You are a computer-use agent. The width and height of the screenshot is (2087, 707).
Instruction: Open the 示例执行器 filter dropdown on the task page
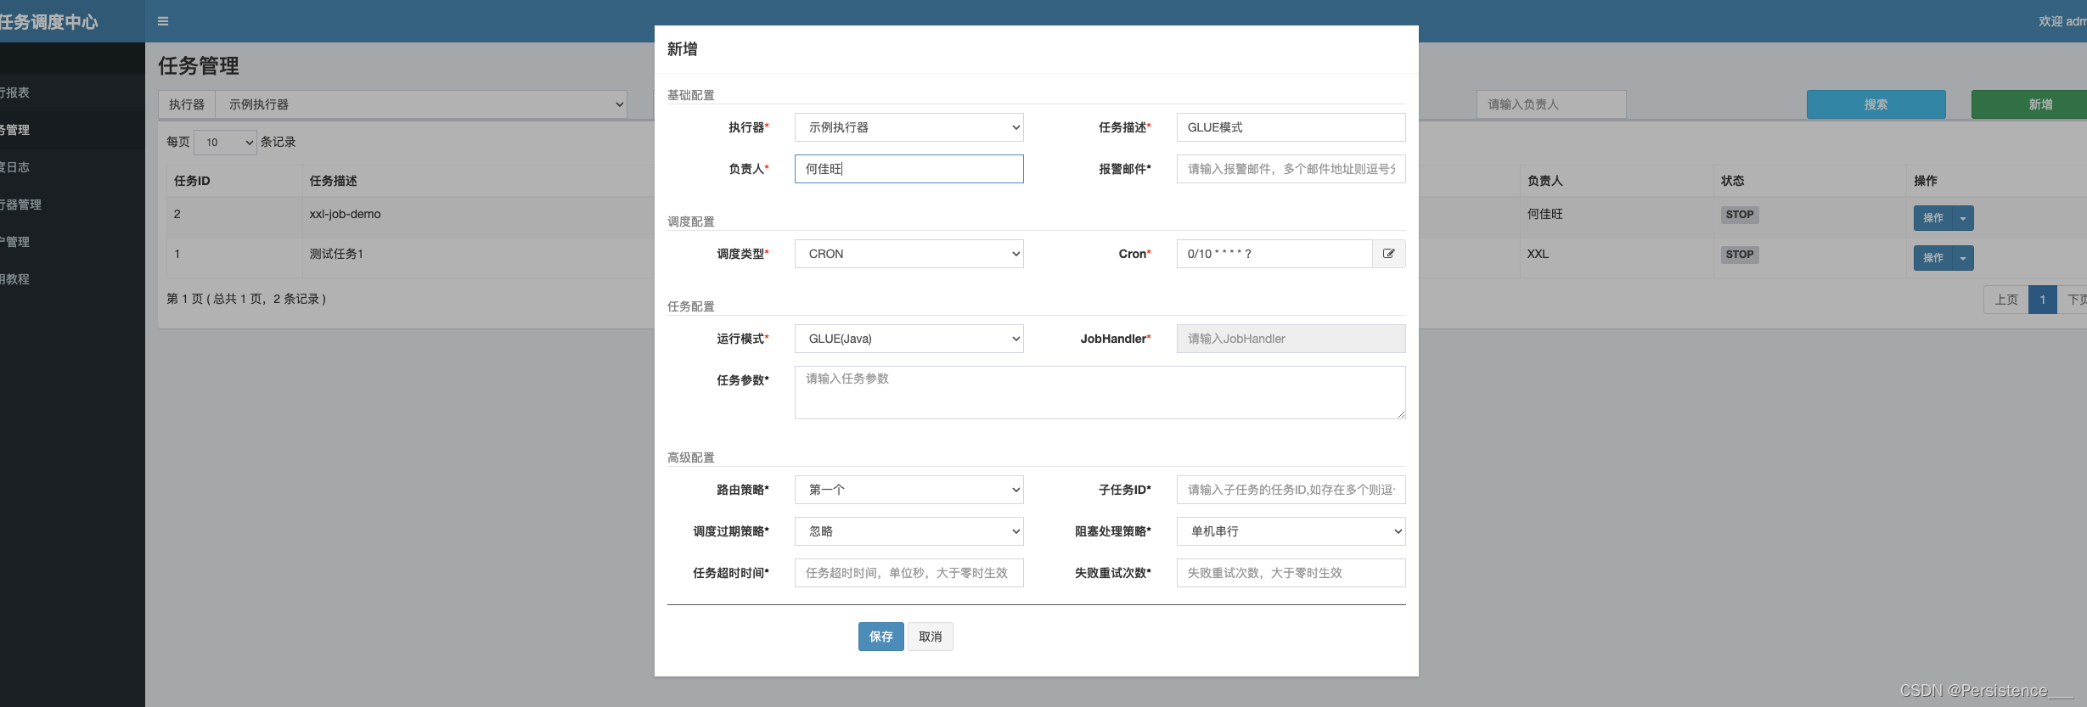coord(421,104)
